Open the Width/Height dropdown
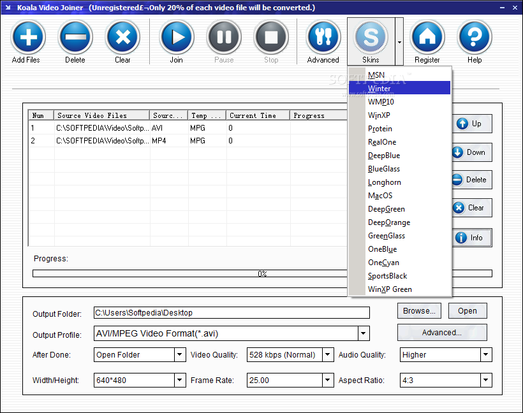 pyautogui.click(x=180, y=380)
